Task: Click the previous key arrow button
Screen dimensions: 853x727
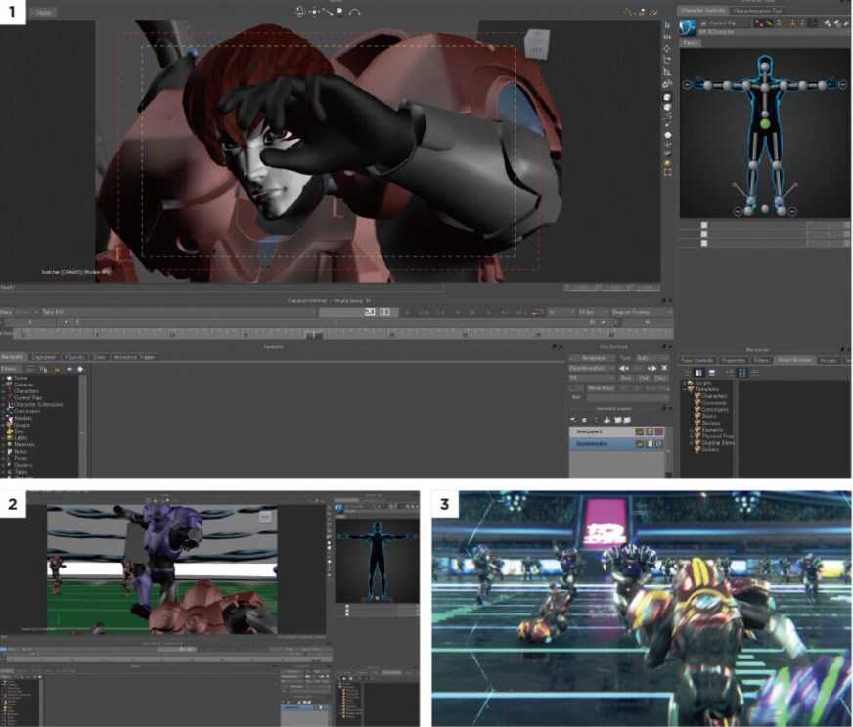Action: point(623,369)
